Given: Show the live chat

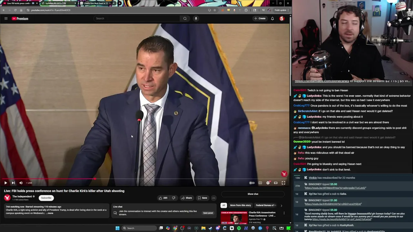Looking at the screenshot, I should (253, 194).
